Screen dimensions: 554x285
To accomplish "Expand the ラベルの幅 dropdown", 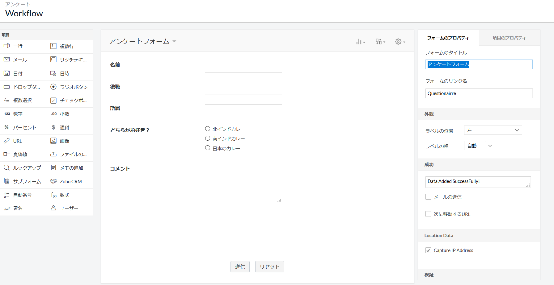I will click(479, 146).
